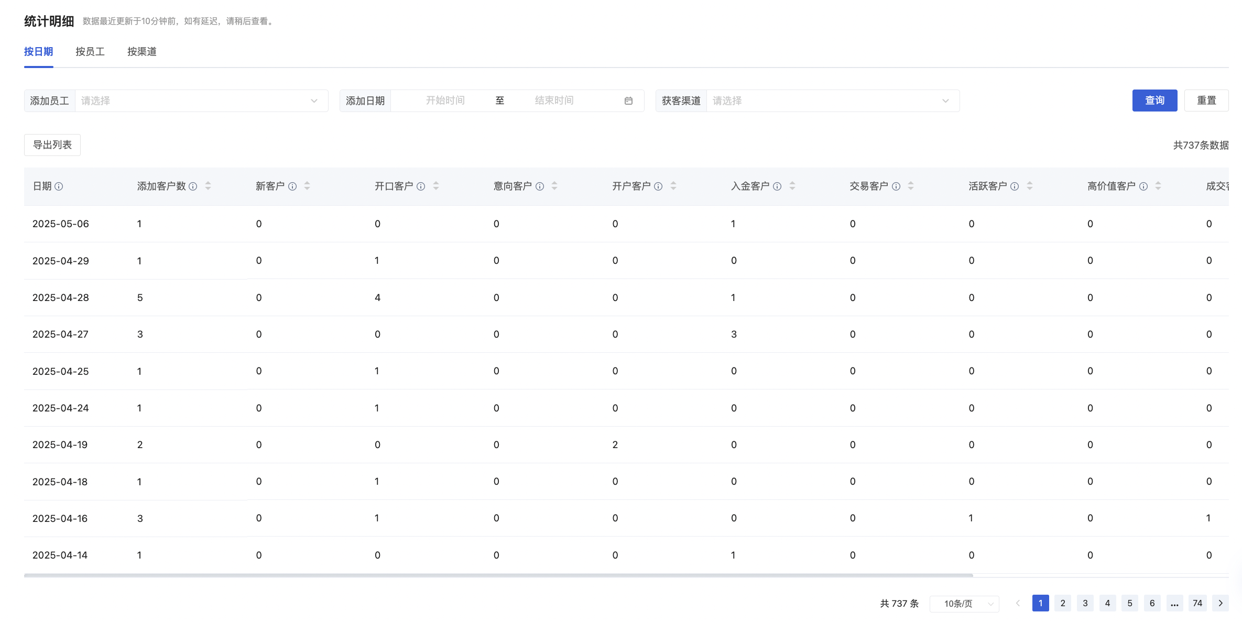This screenshot has height=624, width=1242.
Task: Click the 重置 button
Action: click(x=1206, y=101)
